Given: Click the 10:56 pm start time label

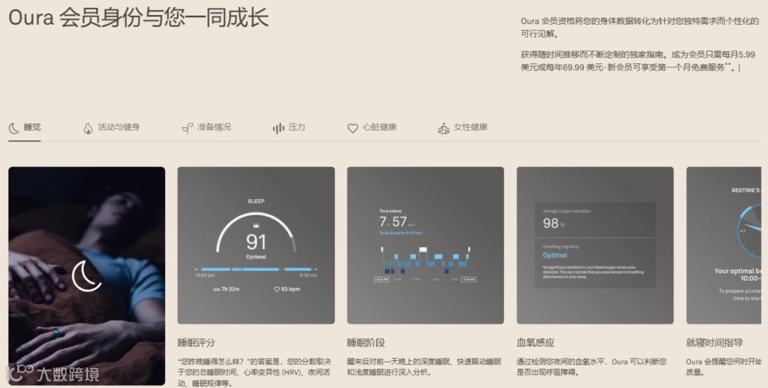Looking at the screenshot, I should (205, 276).
